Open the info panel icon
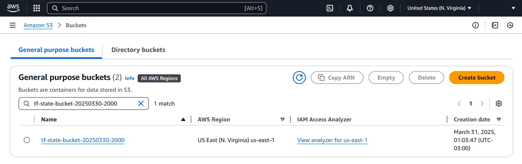Screen dimensions: 522x164 point(475,25)
